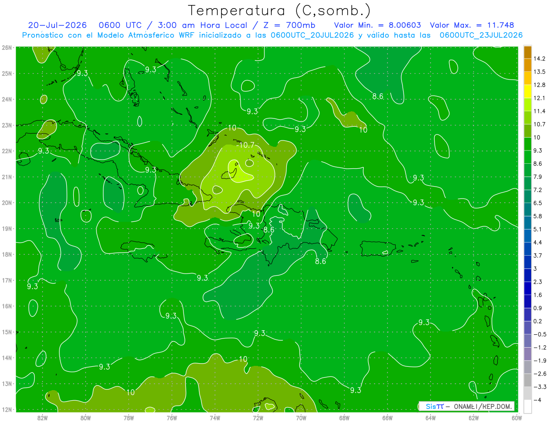Click the colorbar label 2.3
The width and height of the screenshot is (549, 424).
[538, 282]
